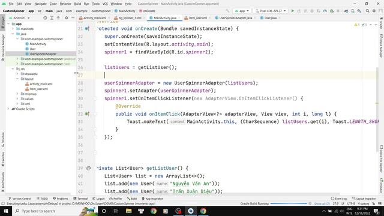Open the app run configuration dropdown

(x=242, y=11)
